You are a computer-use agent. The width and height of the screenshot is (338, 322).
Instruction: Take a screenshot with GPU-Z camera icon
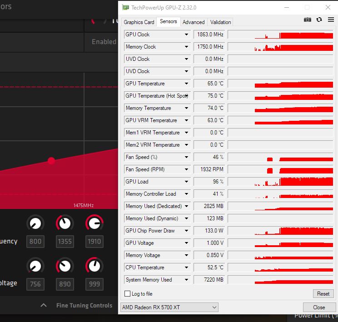coord(308,20)
